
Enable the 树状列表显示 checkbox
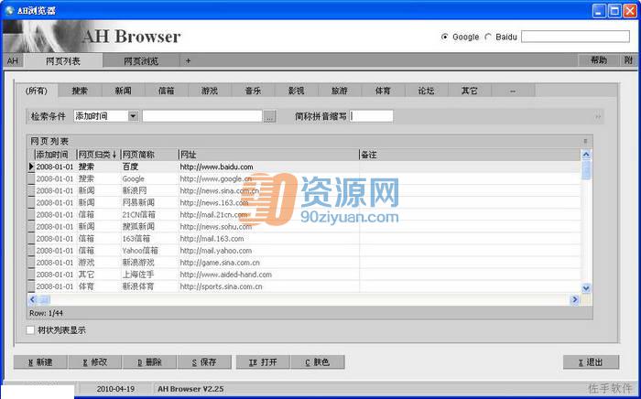point(30,330)
